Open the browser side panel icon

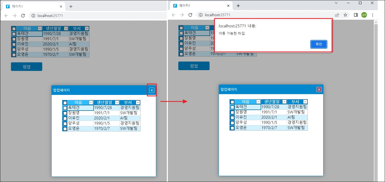coord(356,15)
